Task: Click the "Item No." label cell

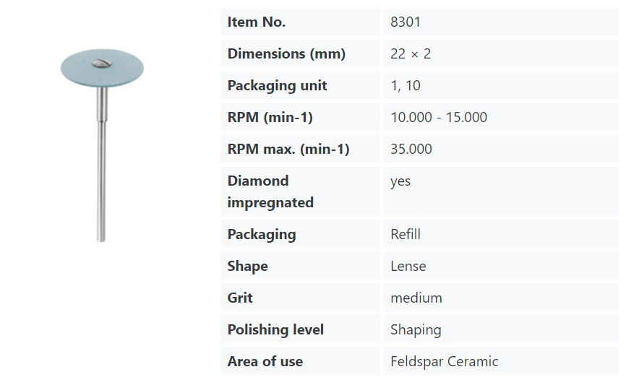Action: (x=257, y=22)
